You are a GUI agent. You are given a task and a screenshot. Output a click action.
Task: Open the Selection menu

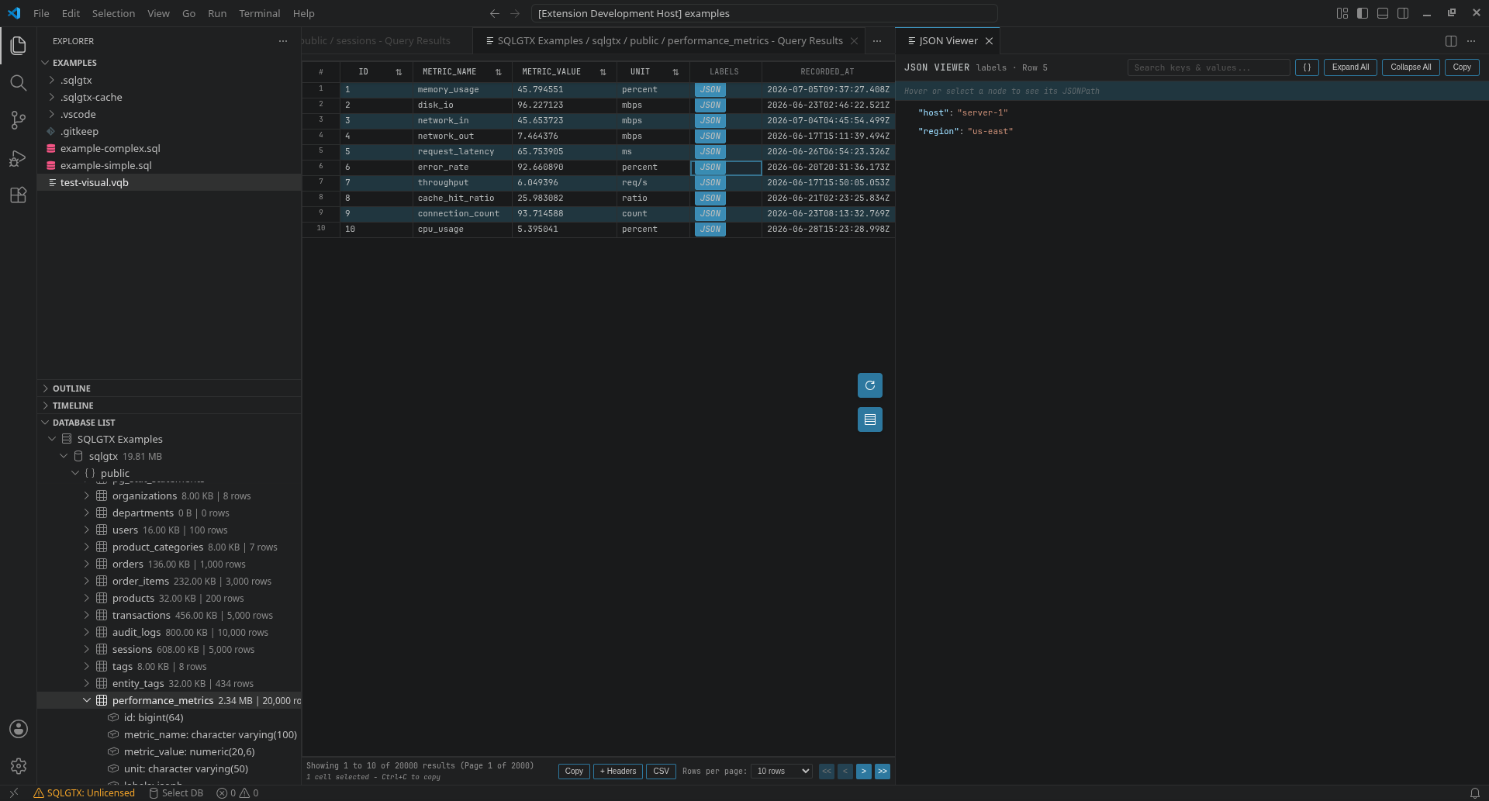tap(113, 13)
